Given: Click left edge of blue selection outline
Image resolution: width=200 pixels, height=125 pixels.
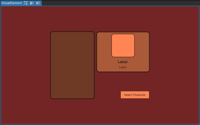Looking at the screenshot, I should 1,65.
